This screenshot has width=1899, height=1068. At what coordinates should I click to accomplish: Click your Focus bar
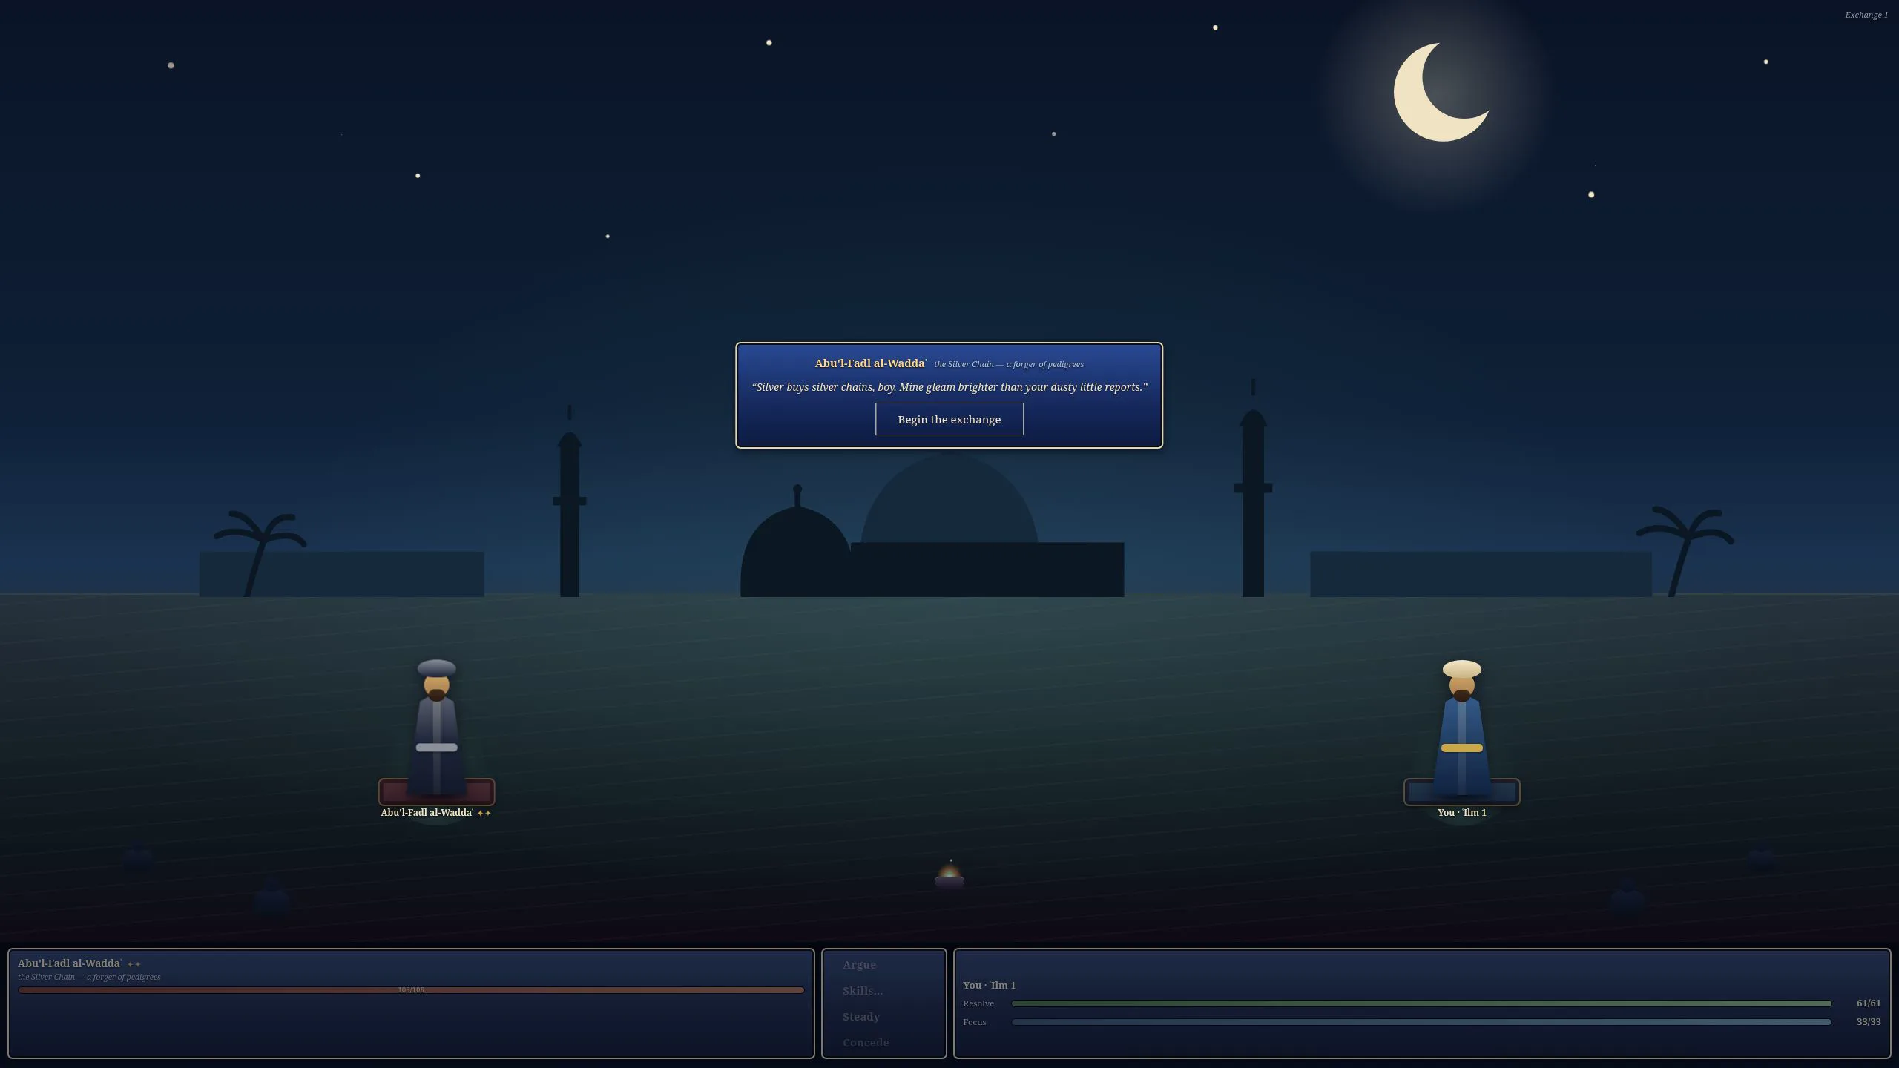pos(1421,1022)
